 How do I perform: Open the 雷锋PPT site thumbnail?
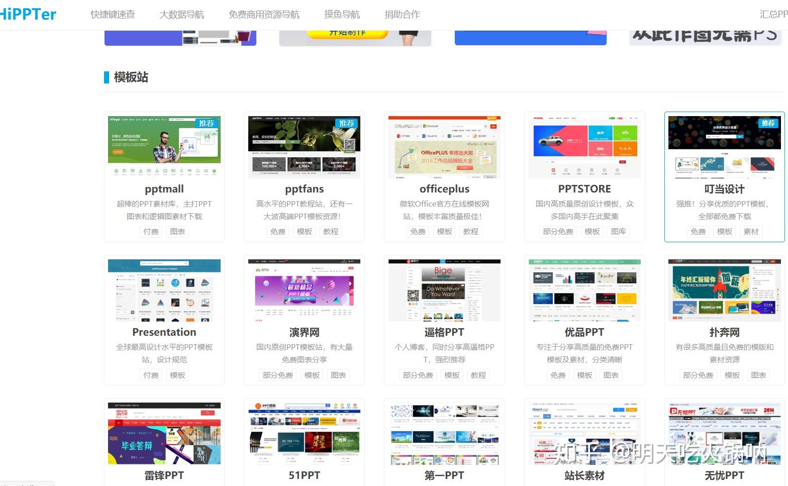pos(164,433)
